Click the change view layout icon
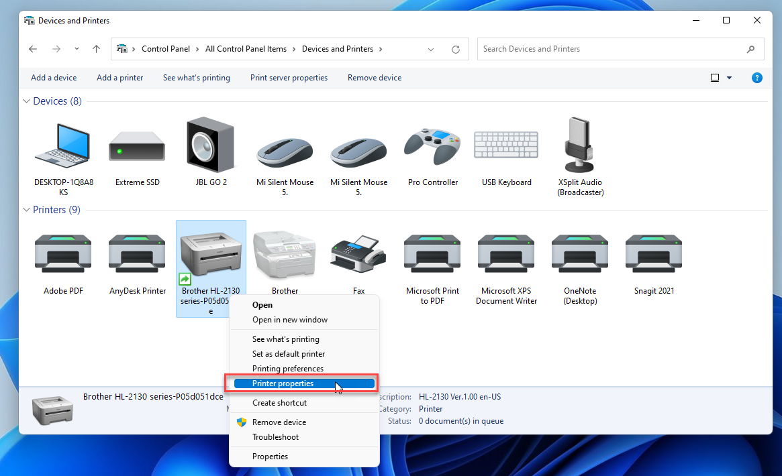 (715, 78)
